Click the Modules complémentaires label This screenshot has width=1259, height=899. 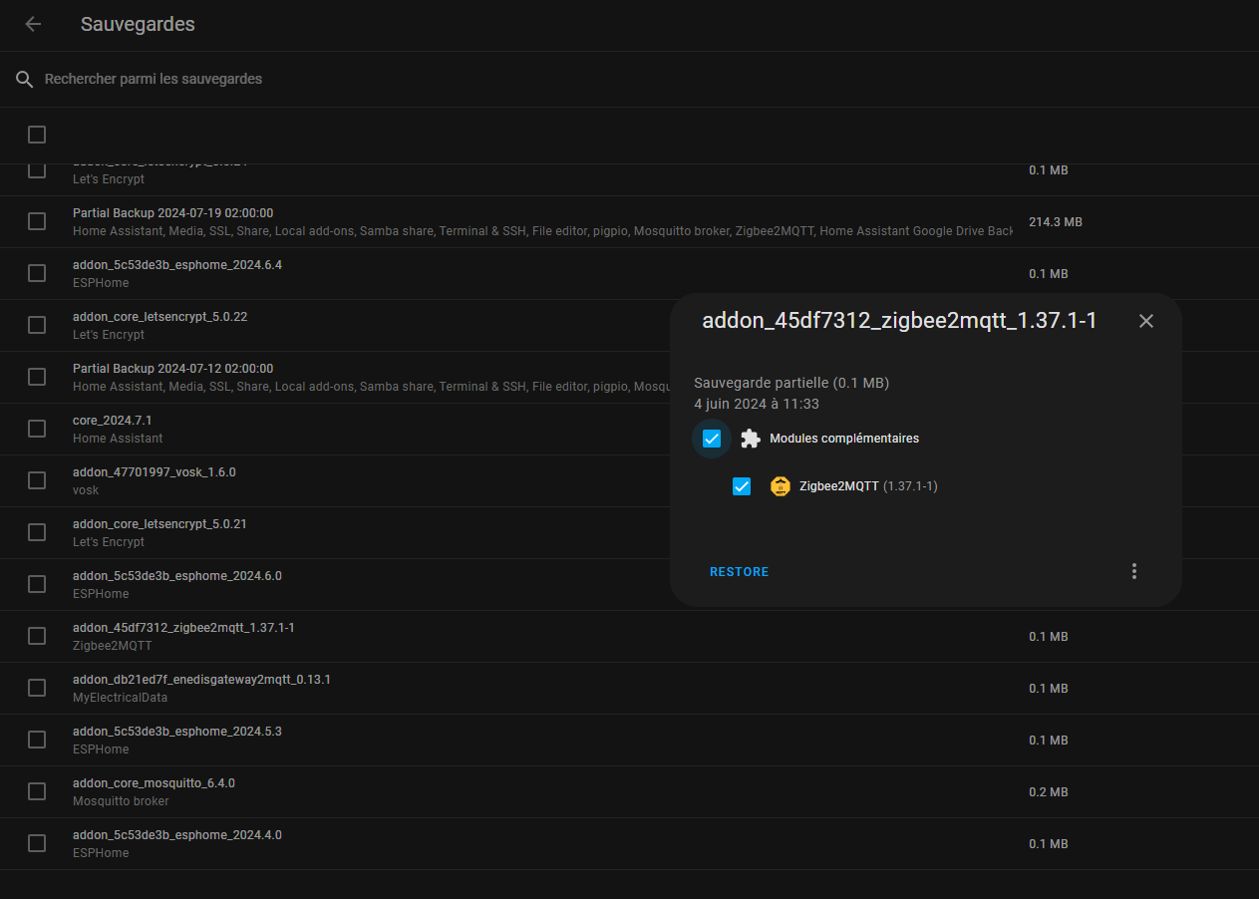coord(844,439)
